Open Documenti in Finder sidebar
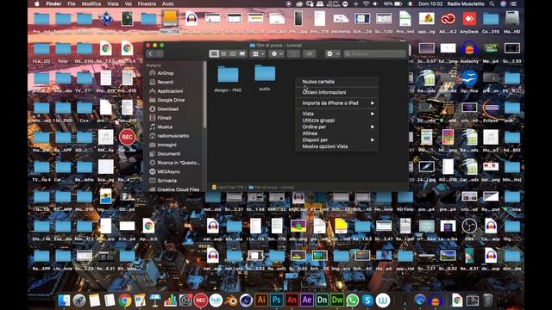 point(169,153)
